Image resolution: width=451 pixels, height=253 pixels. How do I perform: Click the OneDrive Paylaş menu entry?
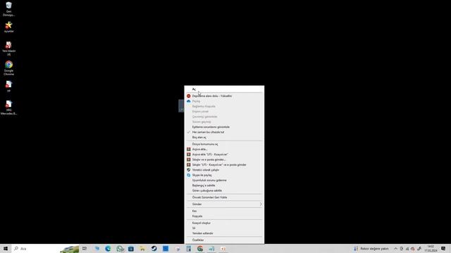(x=224, y=101)
